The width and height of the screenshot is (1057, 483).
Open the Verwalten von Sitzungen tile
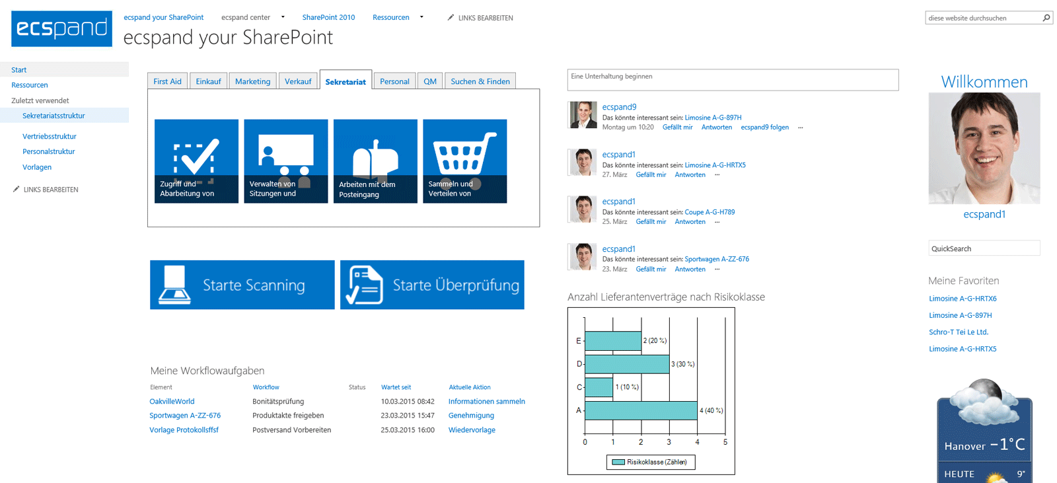coord(285,161)
